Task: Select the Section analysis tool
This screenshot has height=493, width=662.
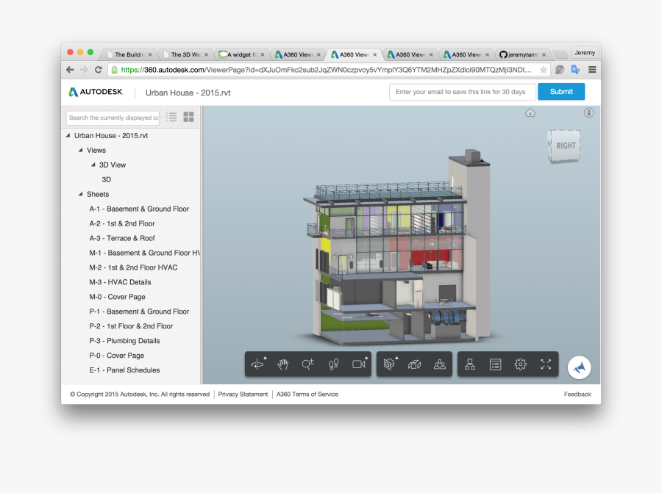Action: pyautogui.click(x=389, y=364)
